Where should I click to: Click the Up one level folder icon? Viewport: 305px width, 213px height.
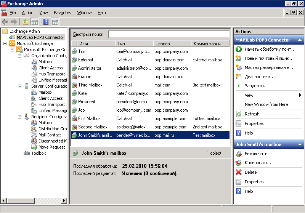click(26, 22)
